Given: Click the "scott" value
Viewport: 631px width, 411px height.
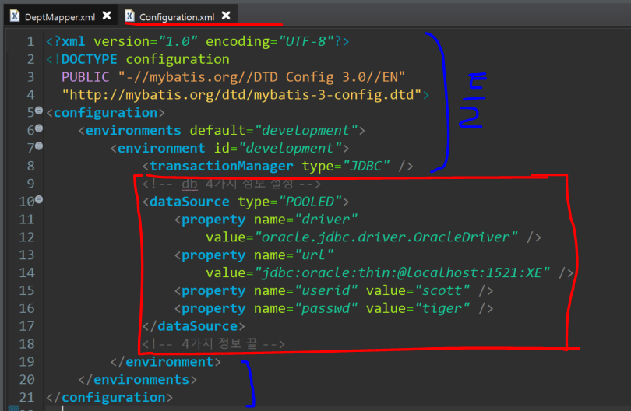Looking at the screenshot, I should coord(442,290).
